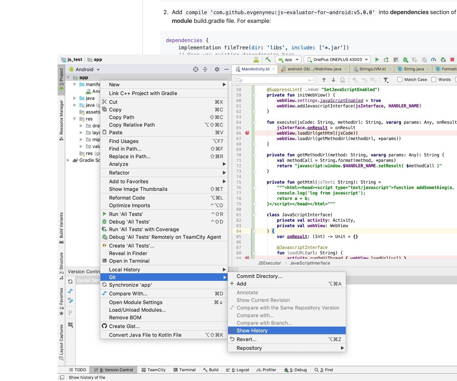Image resolution: width=457 pixels, height=381 pixels.
Task: Click the breakpoint marker on line 66
Action: pyautogui.click(x=247, y=133)
